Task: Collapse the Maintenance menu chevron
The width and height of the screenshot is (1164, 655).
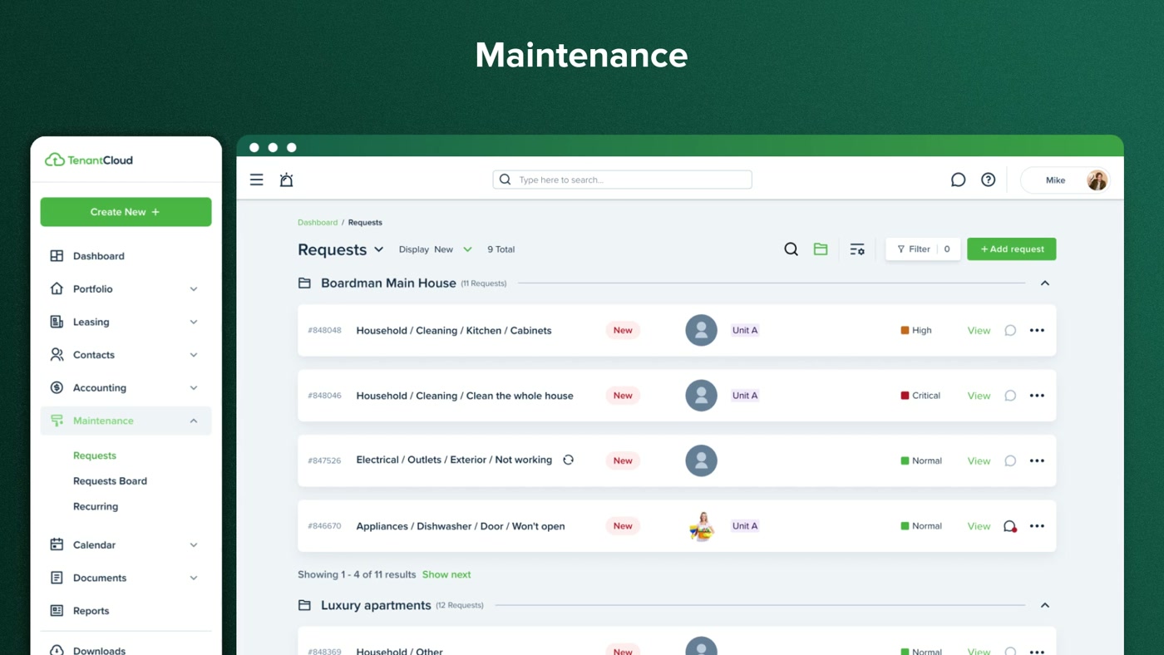Action: (x=194, y=421)
